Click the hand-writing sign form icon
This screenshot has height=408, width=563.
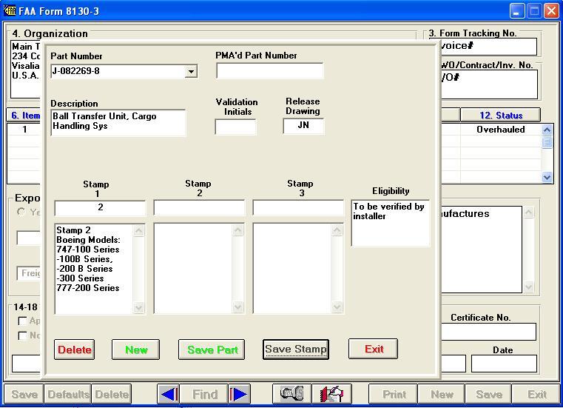(331, 395)
